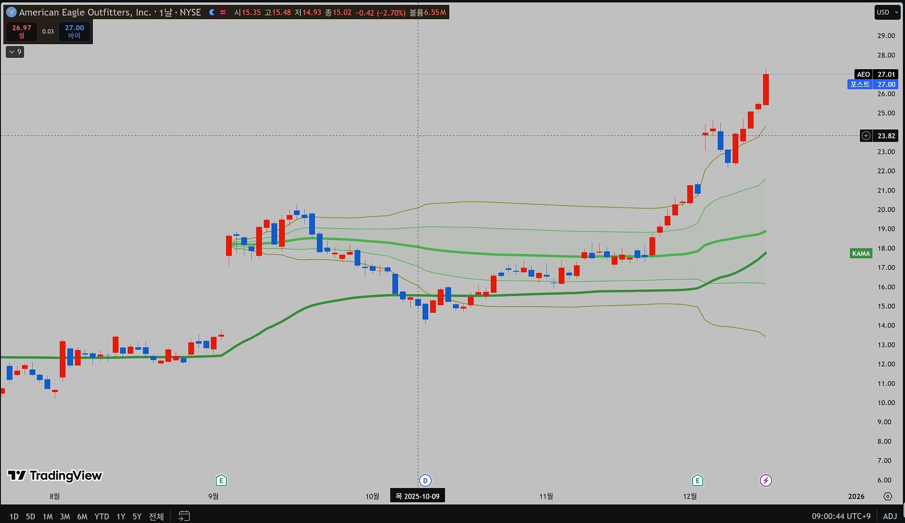
Task: Select the 1M time range
Action: (48, 516)
